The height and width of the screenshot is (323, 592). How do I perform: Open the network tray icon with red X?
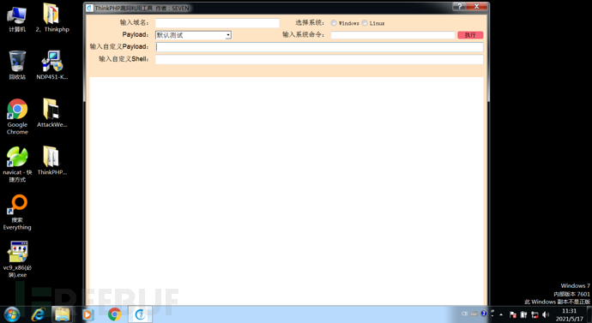tap(535, 314)
